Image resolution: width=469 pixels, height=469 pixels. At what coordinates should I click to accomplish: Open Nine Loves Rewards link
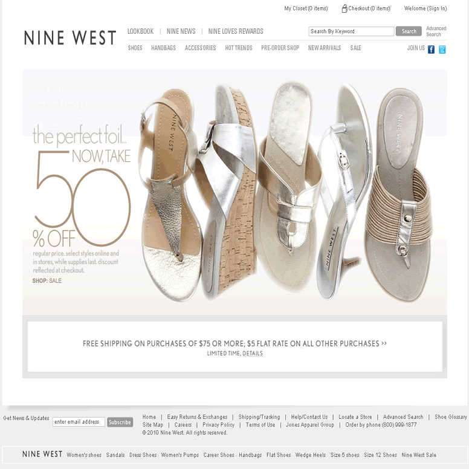[x=236, y=31]
